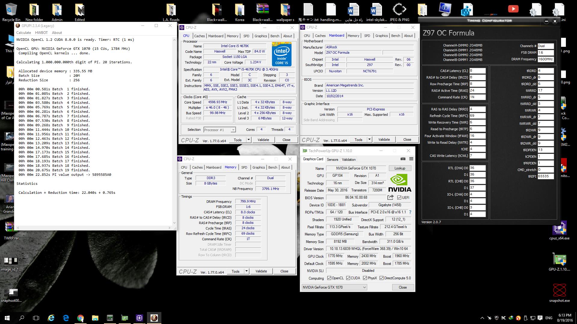Select the GPU-Z.1.10 desktop icon
The image size is (577, 324).
[x=559, y=262]
